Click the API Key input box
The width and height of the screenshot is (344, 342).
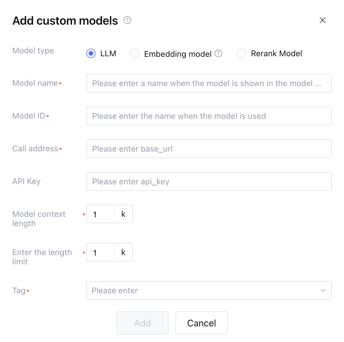(x=209, y=181)
